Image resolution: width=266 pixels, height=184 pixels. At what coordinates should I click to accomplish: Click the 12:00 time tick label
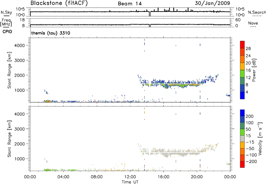(x=130, y=177)
